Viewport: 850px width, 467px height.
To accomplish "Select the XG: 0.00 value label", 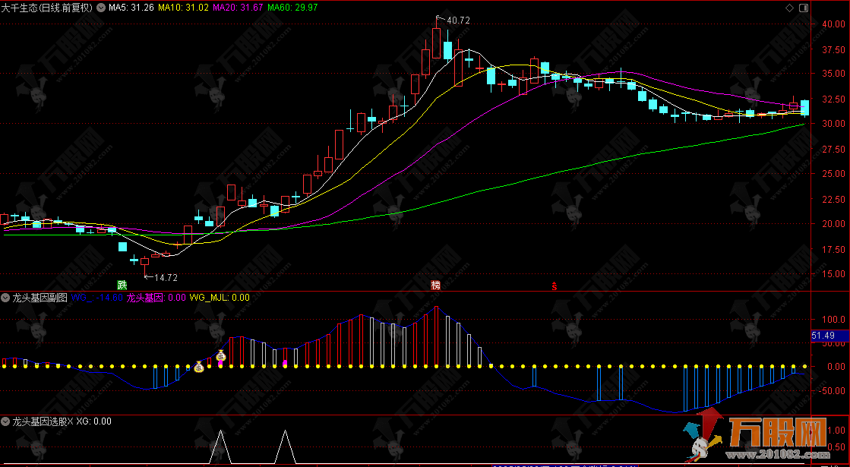I will click(93, 421).
